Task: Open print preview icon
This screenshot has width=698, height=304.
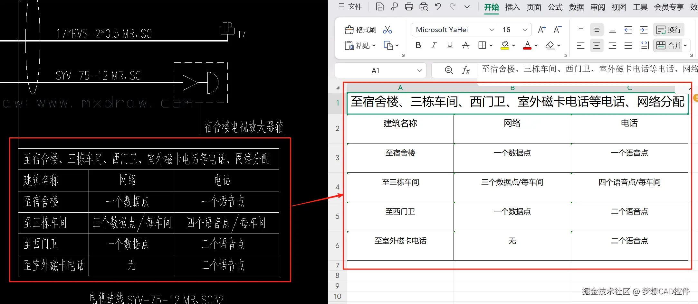Action: (423, 7)
